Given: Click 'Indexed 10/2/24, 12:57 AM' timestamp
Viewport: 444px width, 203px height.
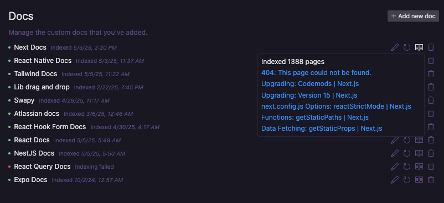Looking at the screenshot, I should click(87, 180).
